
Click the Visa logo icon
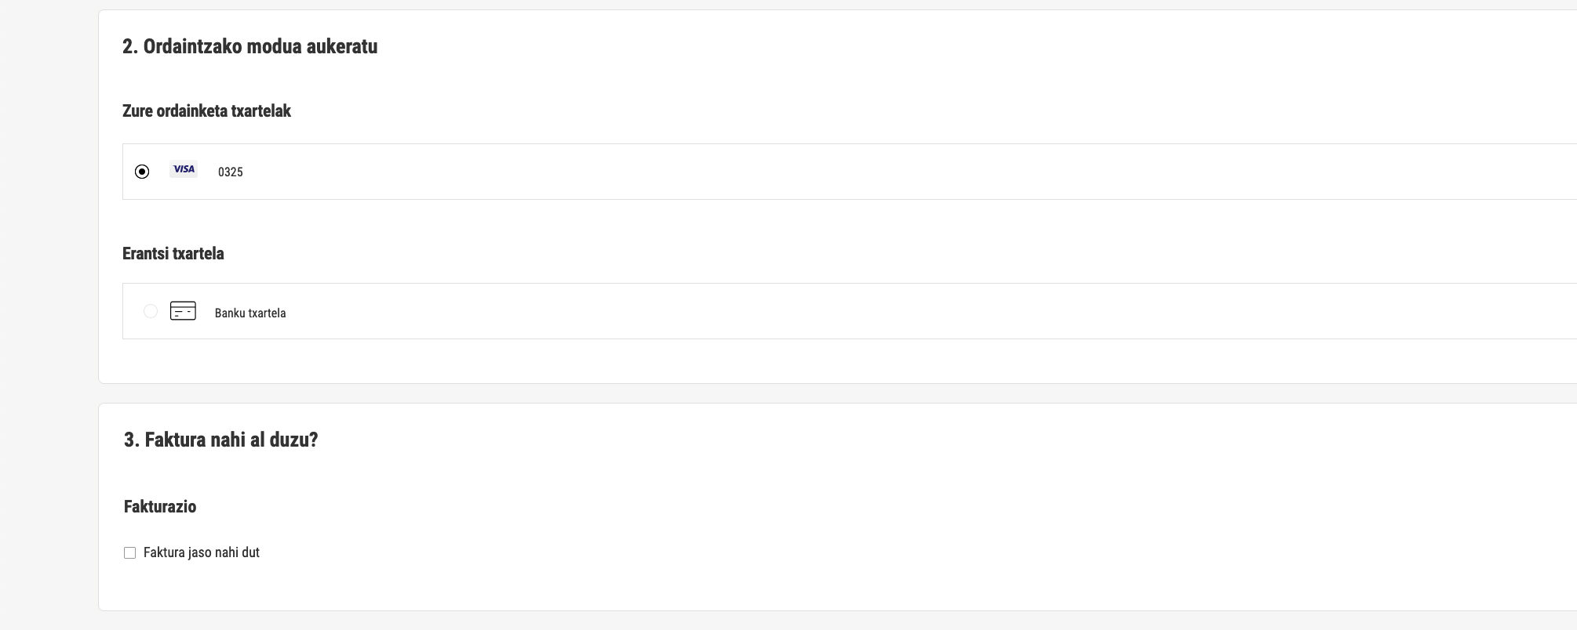tap(184, 169)
